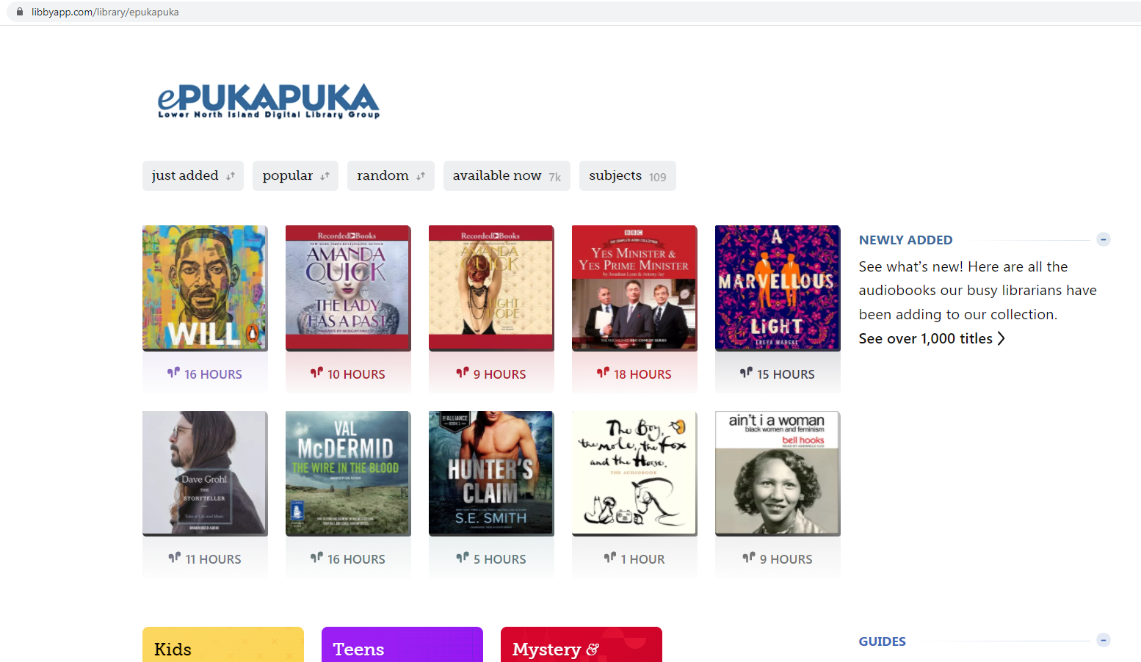Screen dimensions: 1141x662
Task: Open The Lady Has a Past cover
Action: coord(348,288)
